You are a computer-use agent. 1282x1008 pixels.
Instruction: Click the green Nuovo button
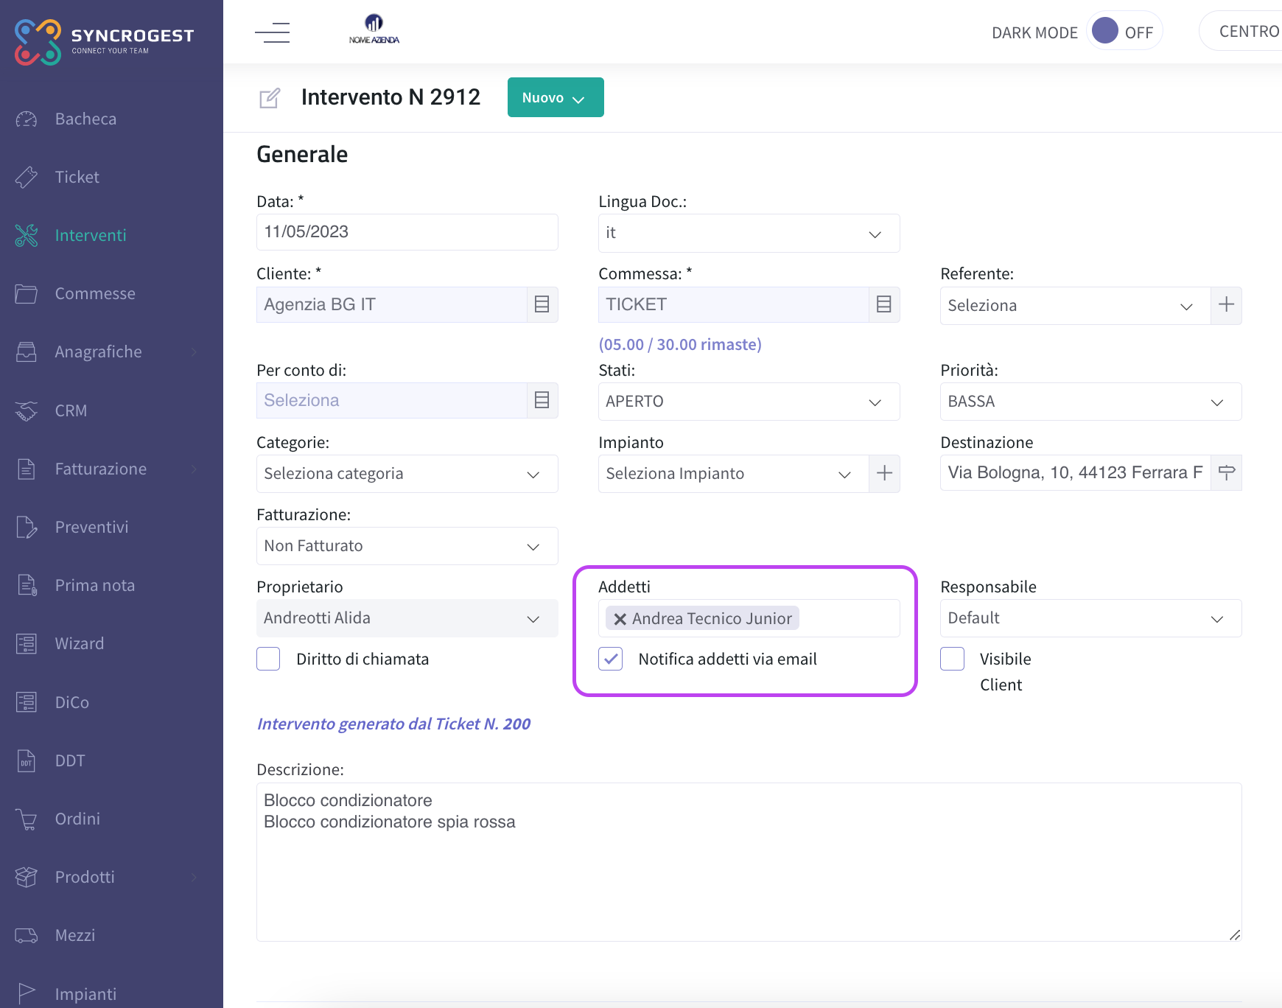tap(556, 97)
